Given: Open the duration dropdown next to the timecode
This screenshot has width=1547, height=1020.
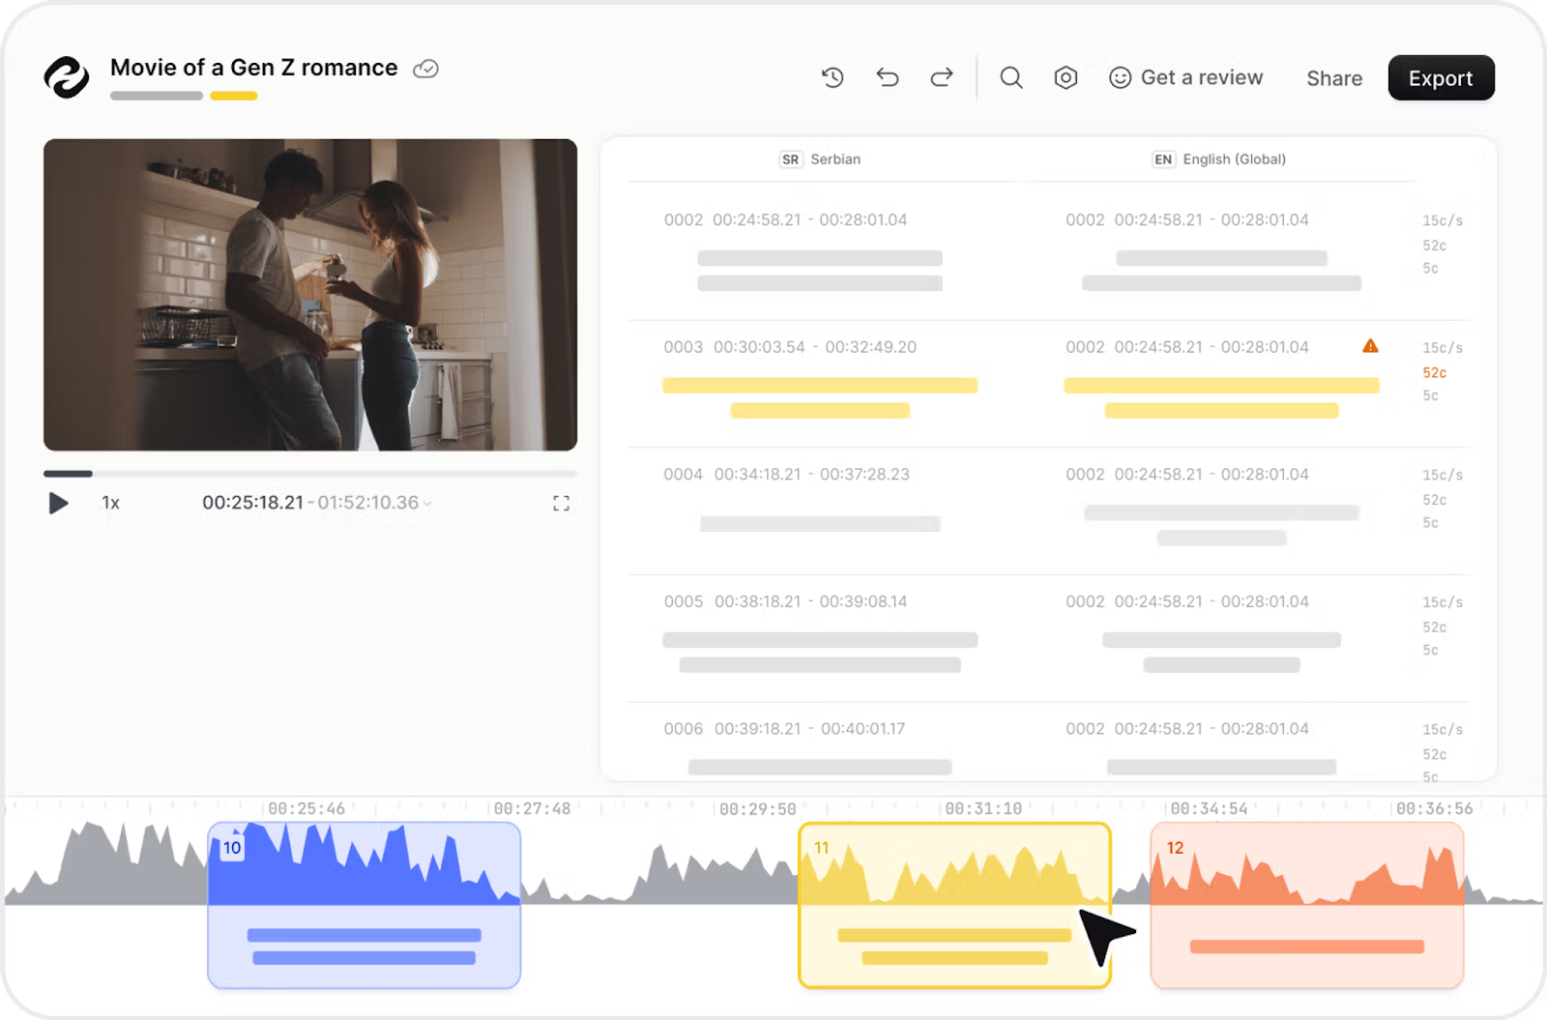Looking at the screenshot, I should tap(426, 504).
